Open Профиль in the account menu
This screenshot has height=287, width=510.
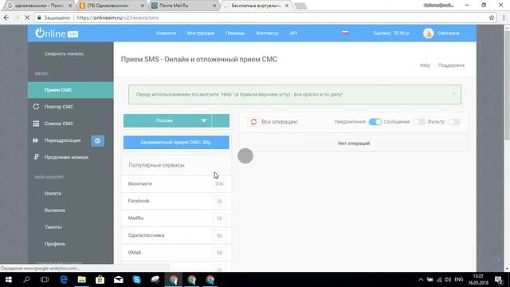[x=55, y=244]
